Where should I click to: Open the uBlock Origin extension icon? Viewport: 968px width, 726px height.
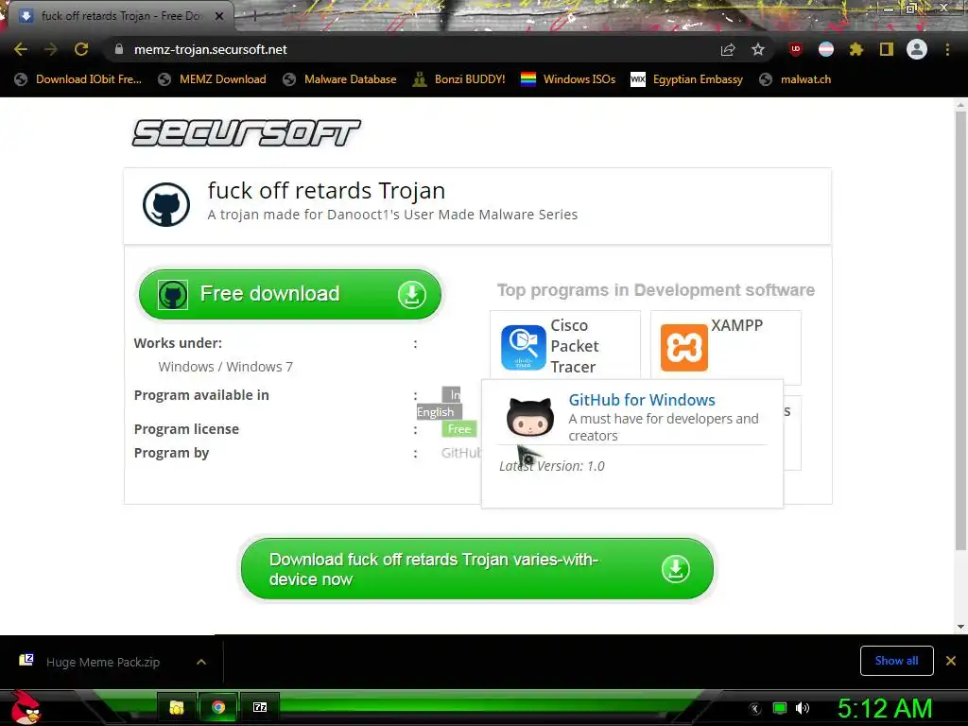click(x=796, y=49)
